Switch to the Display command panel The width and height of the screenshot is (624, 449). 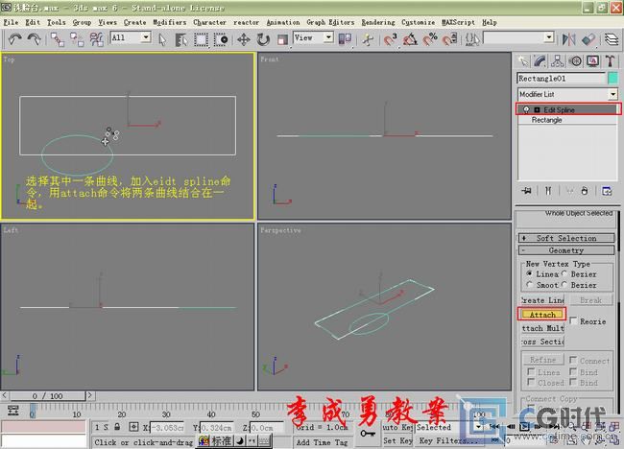point(592,61)
